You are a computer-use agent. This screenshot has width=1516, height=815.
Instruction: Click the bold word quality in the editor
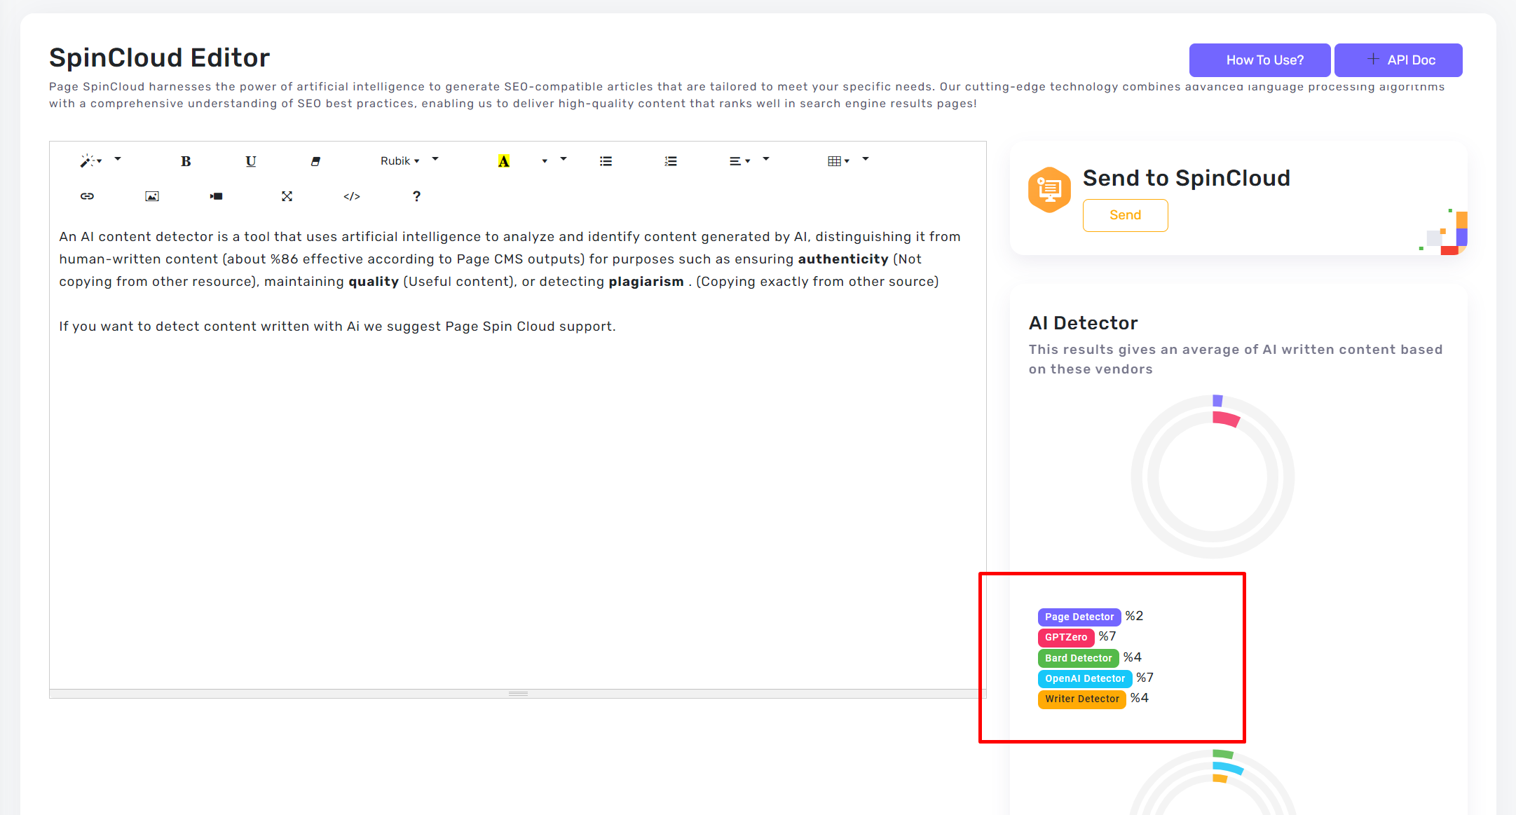coord(374,282)
